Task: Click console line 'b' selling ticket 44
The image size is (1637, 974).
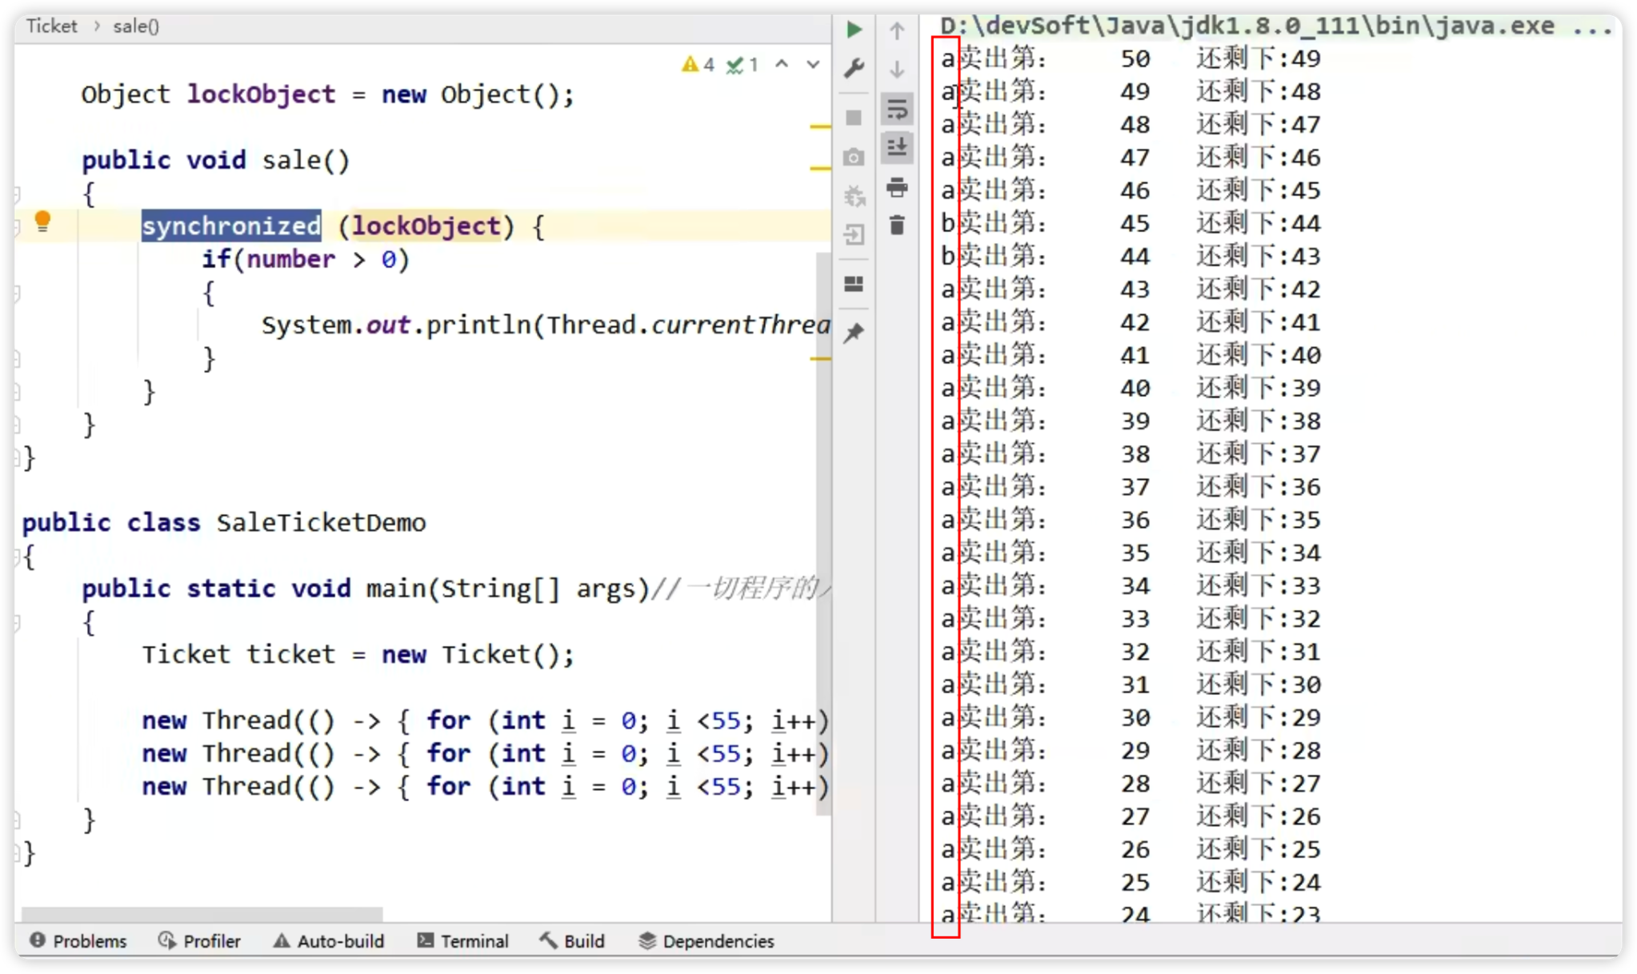Action: tap(1131, 256)
